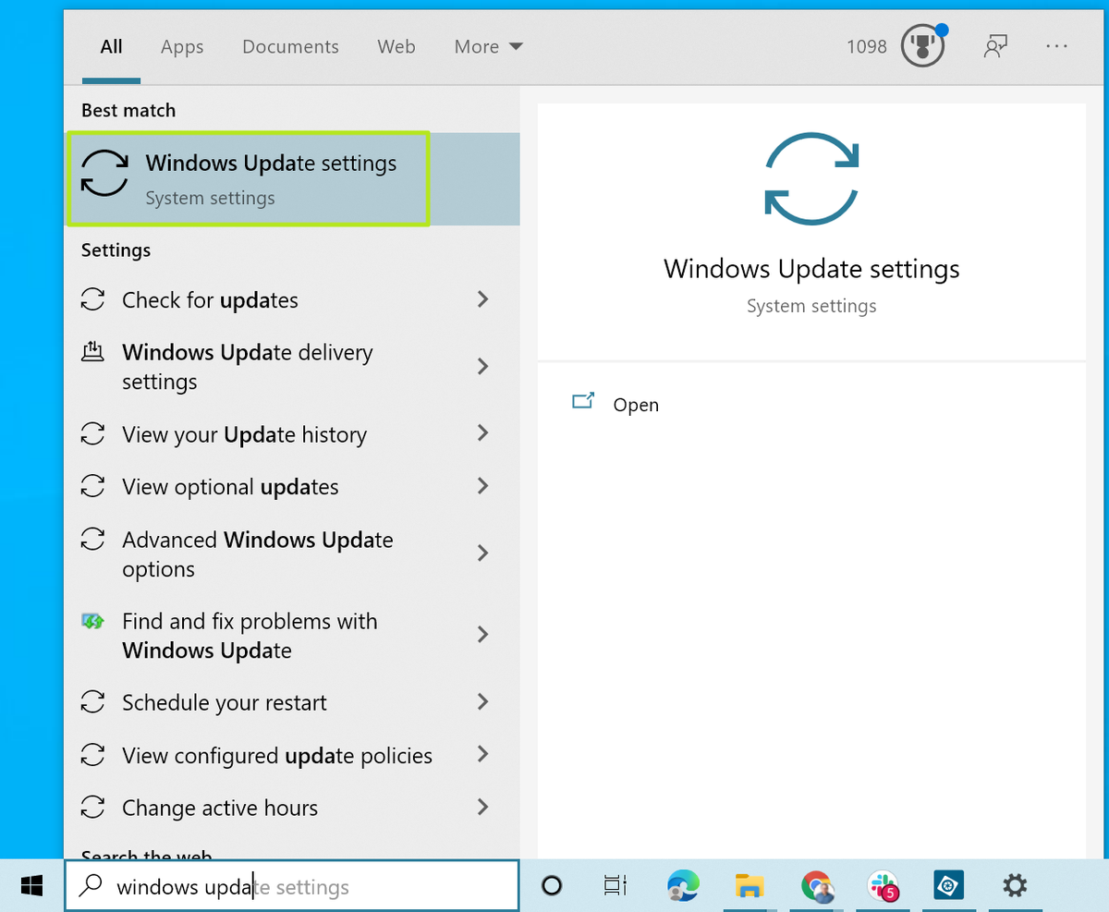
Task: Switch to the Apps search tab
Action: pyautogui.click(x=182, y=46)
